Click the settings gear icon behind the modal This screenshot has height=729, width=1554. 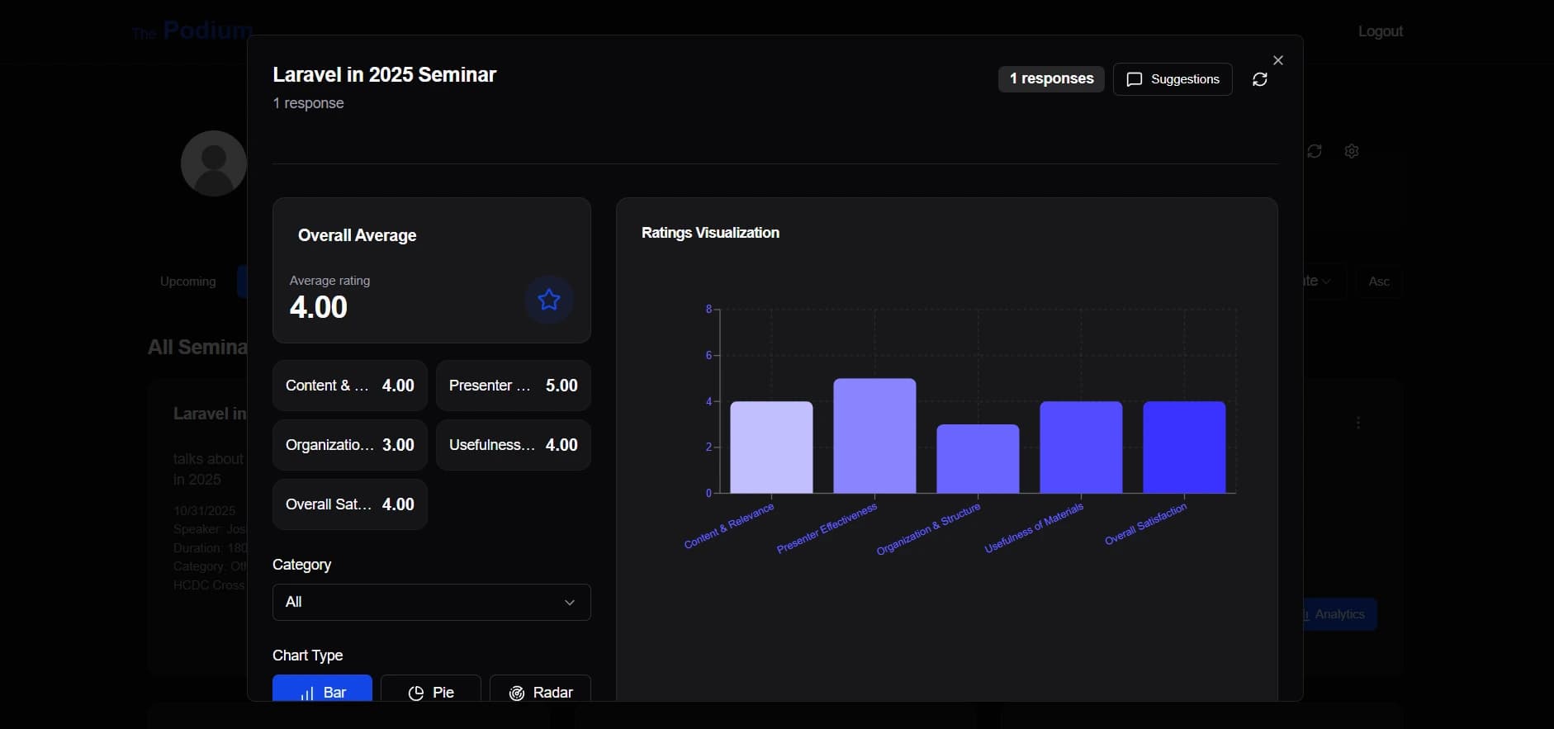1352,151
